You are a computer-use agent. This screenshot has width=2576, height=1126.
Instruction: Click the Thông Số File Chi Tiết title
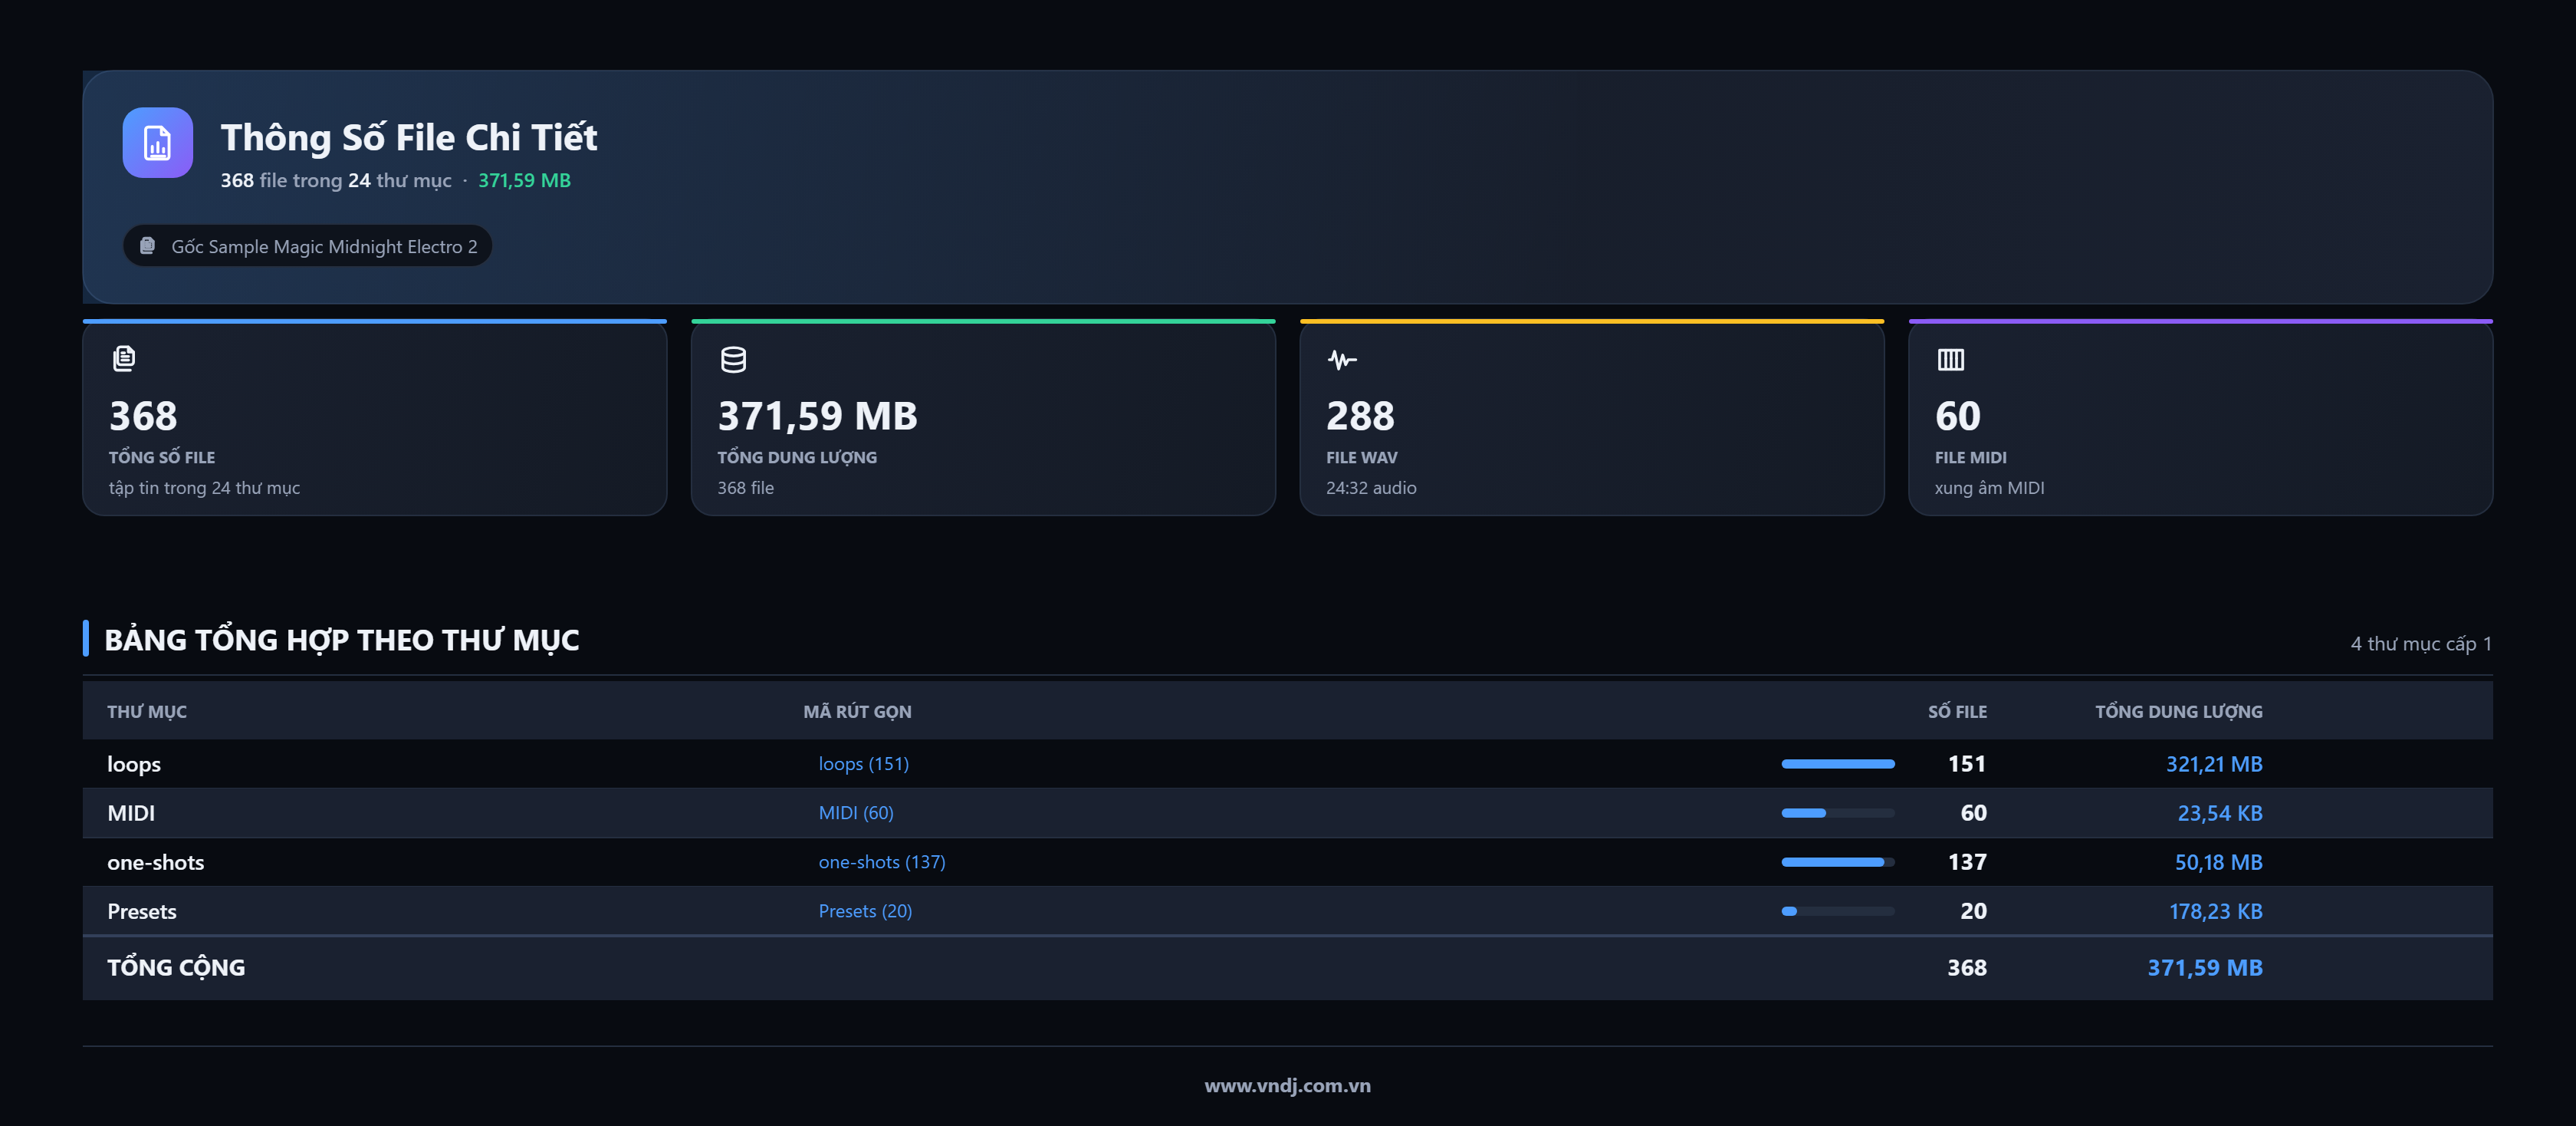pos(408,137)
